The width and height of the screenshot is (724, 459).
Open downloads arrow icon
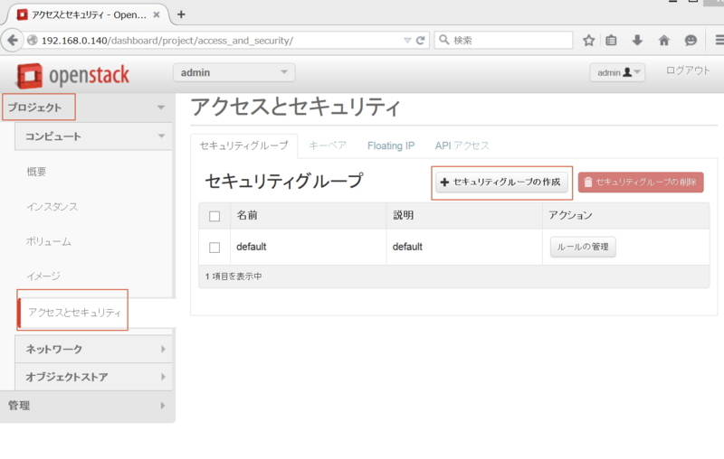[637, 40]
